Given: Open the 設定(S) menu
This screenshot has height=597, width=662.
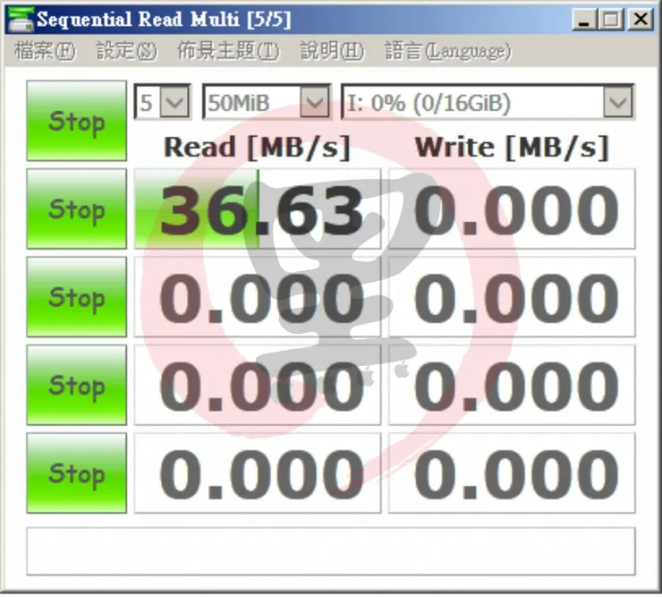Looking at the screenshot, I should pos(127,51).
